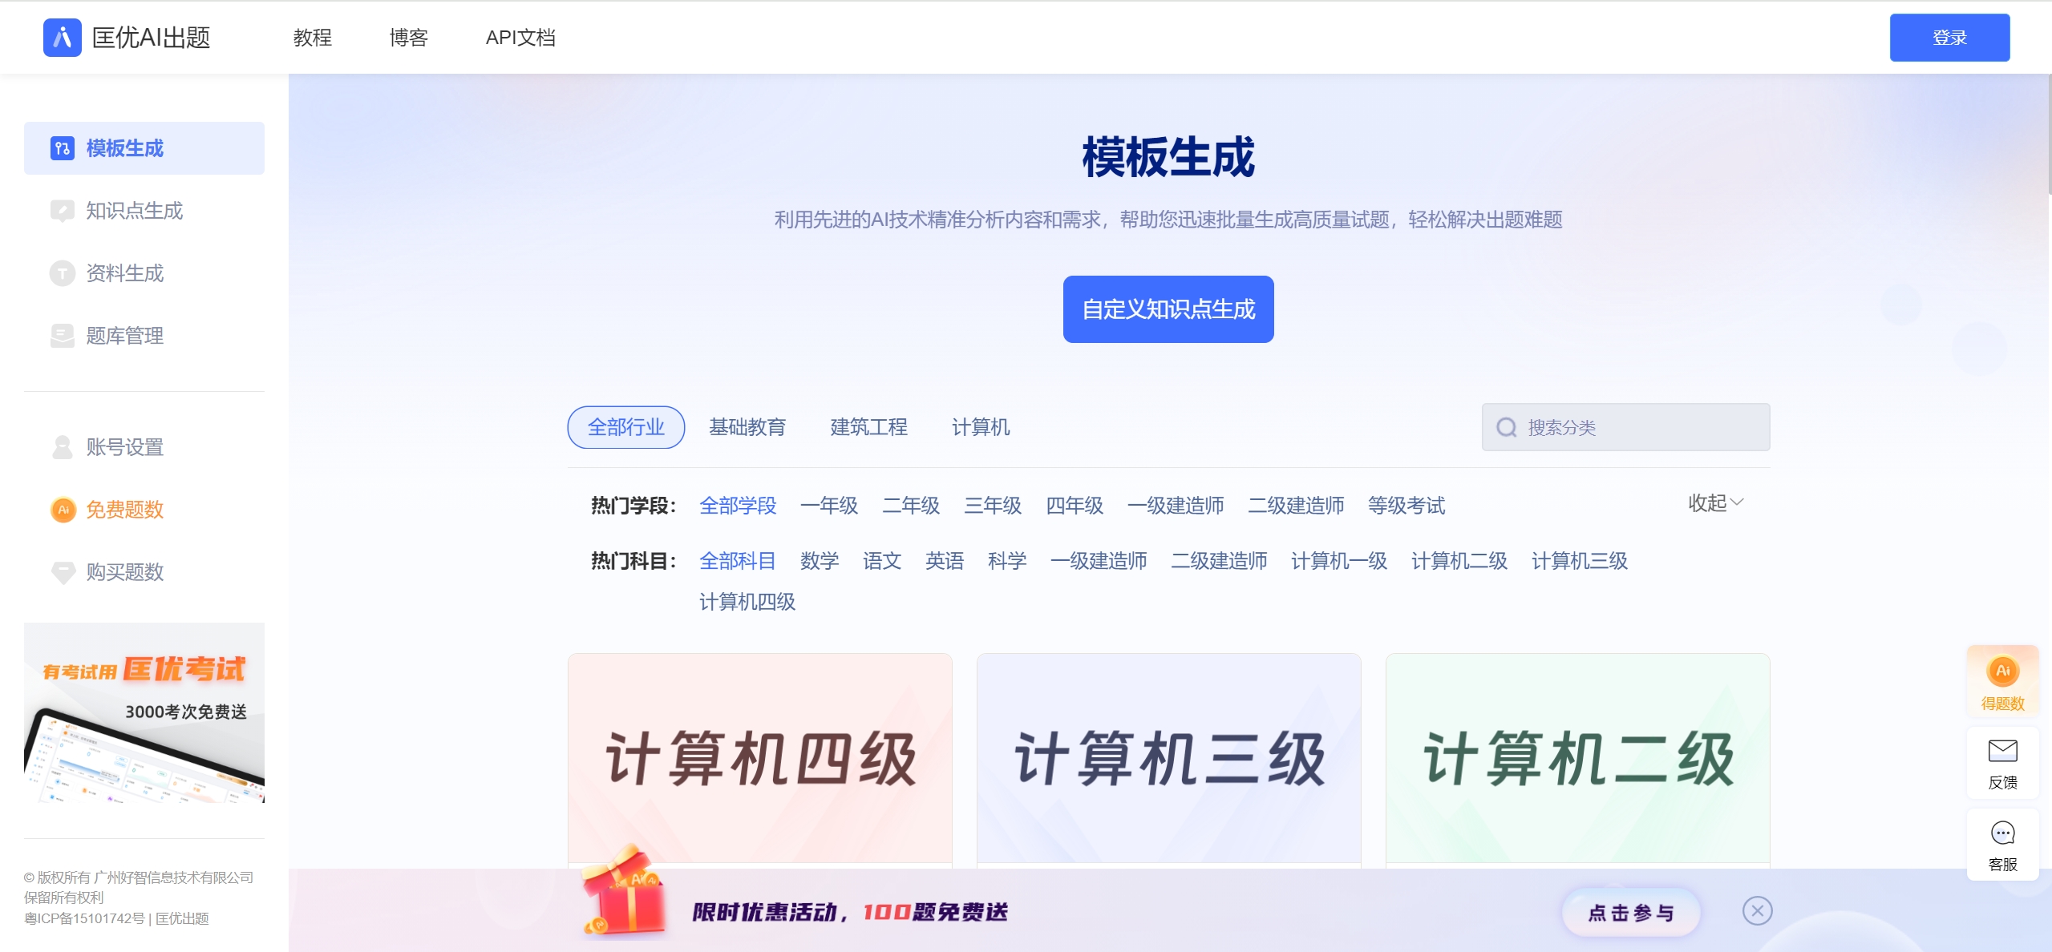The image size is (2052, 952).
Task: Click 自定义知识点生成 button
Action: click(1168, 309)
